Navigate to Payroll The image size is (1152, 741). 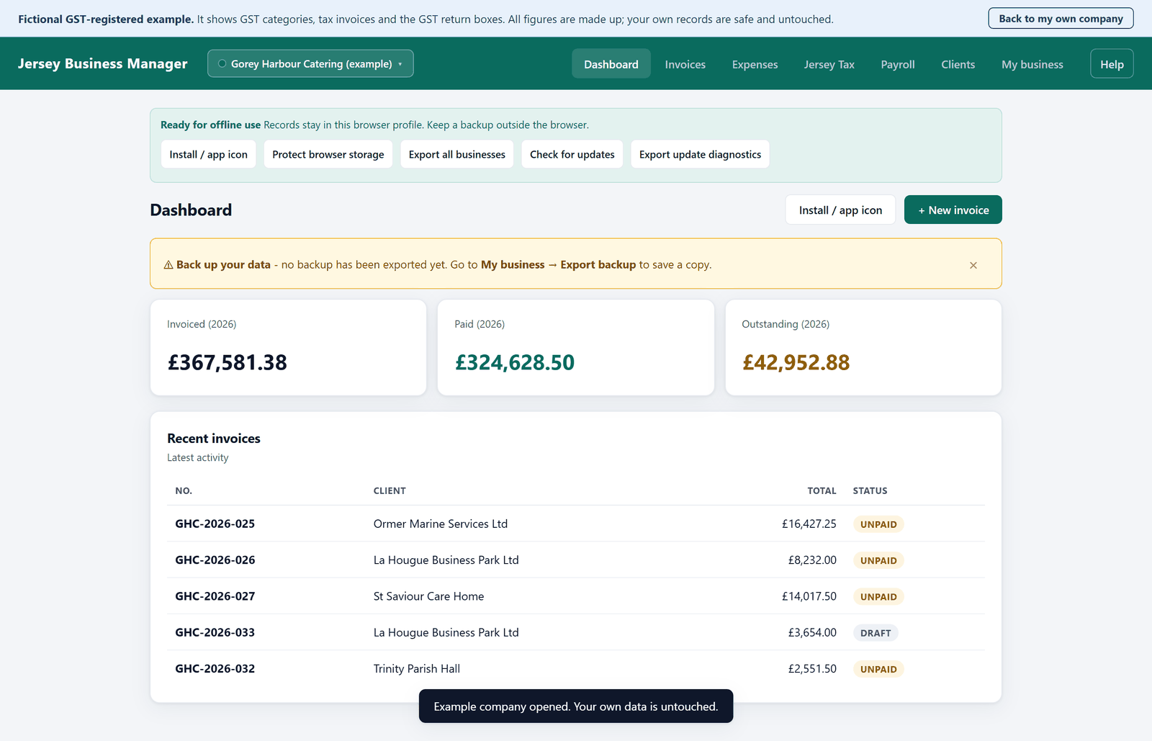coord(897,64)
